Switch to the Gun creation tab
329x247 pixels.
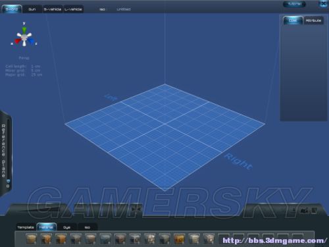coord(32,9)
